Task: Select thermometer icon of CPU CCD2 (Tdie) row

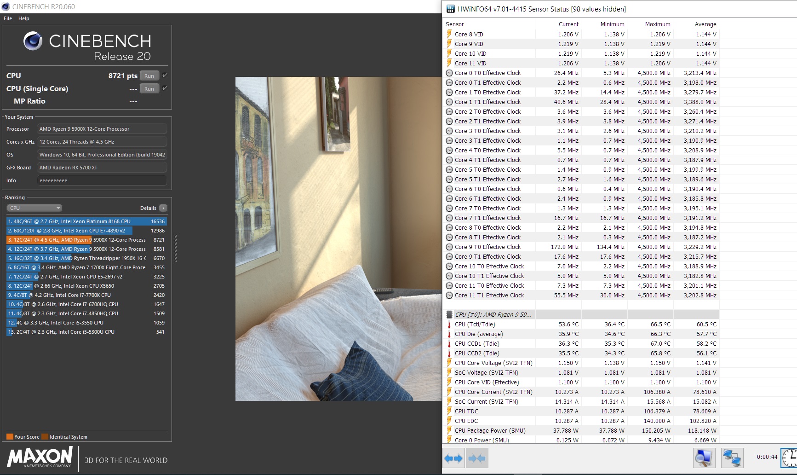Action: 449,353
